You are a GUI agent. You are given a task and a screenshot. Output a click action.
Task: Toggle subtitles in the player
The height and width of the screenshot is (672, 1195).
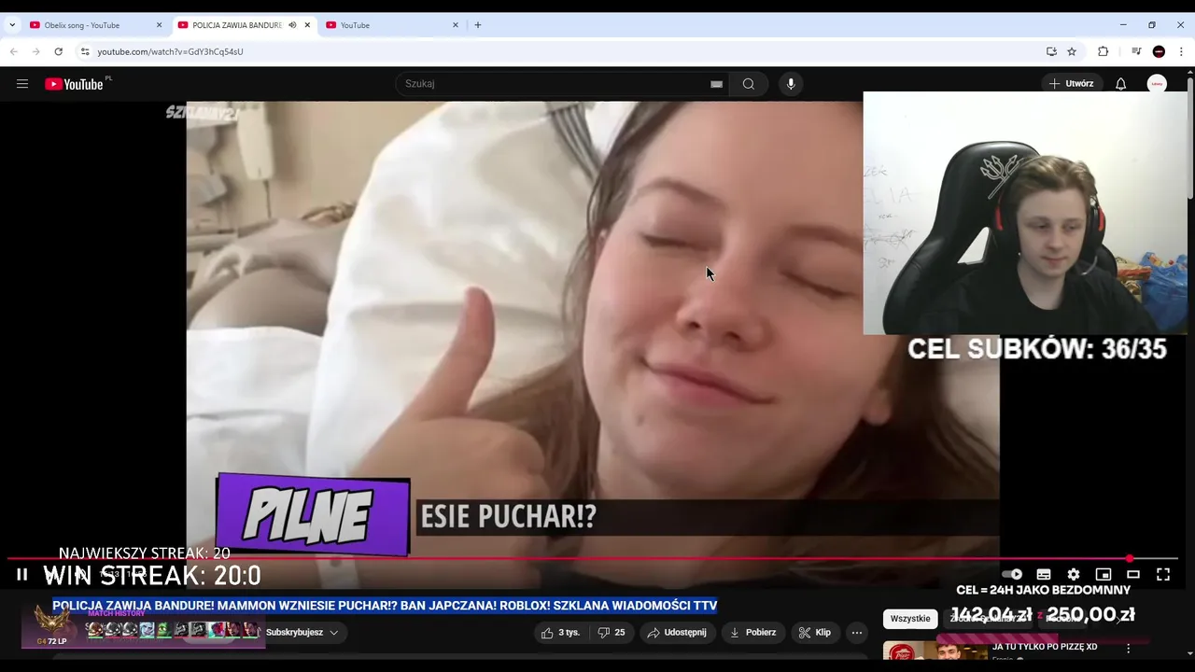click(x=1044, y=575)
